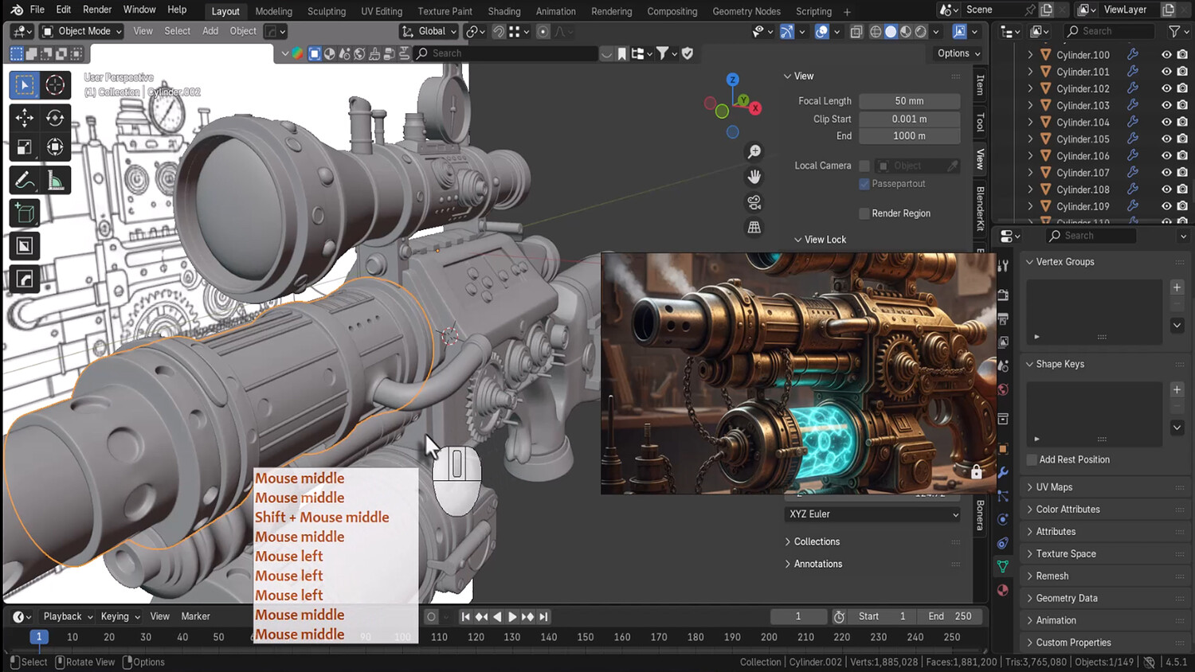
Task: Open the Options dropdown in viewport
Action: (x=958, y=53)
